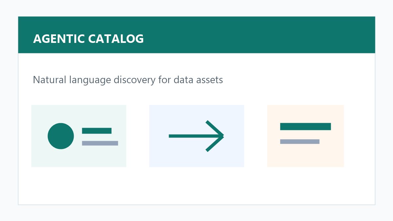Click the right-pointing arrow icon
This screenshot has width=393, height=221.
[196, 136]
